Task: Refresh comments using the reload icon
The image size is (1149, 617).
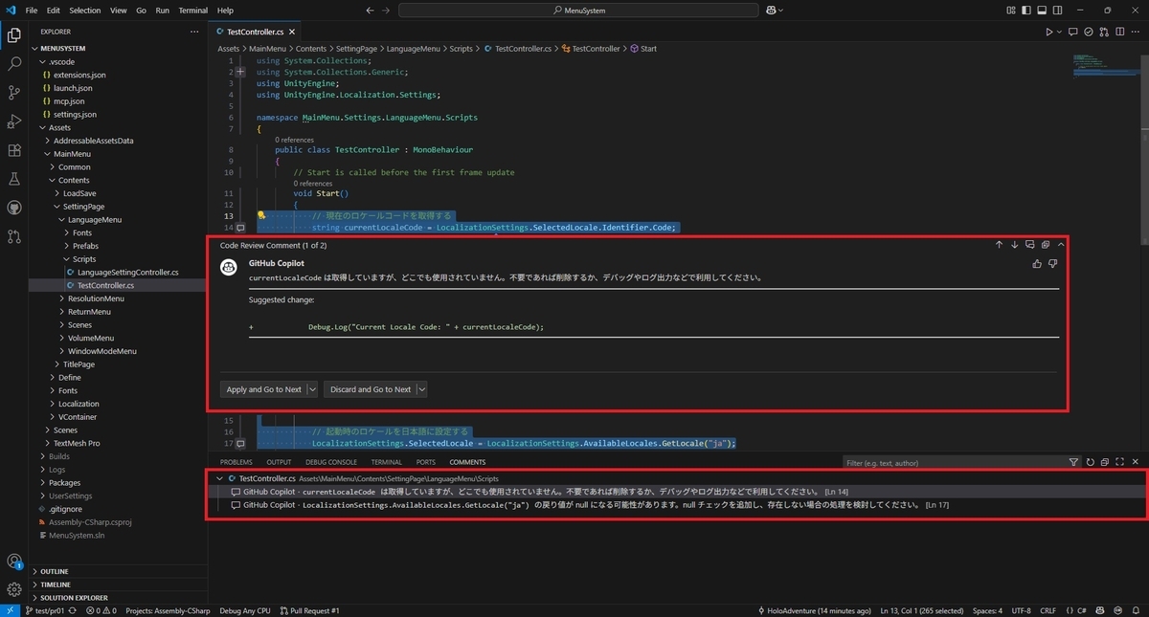Action: point(1090,461)
